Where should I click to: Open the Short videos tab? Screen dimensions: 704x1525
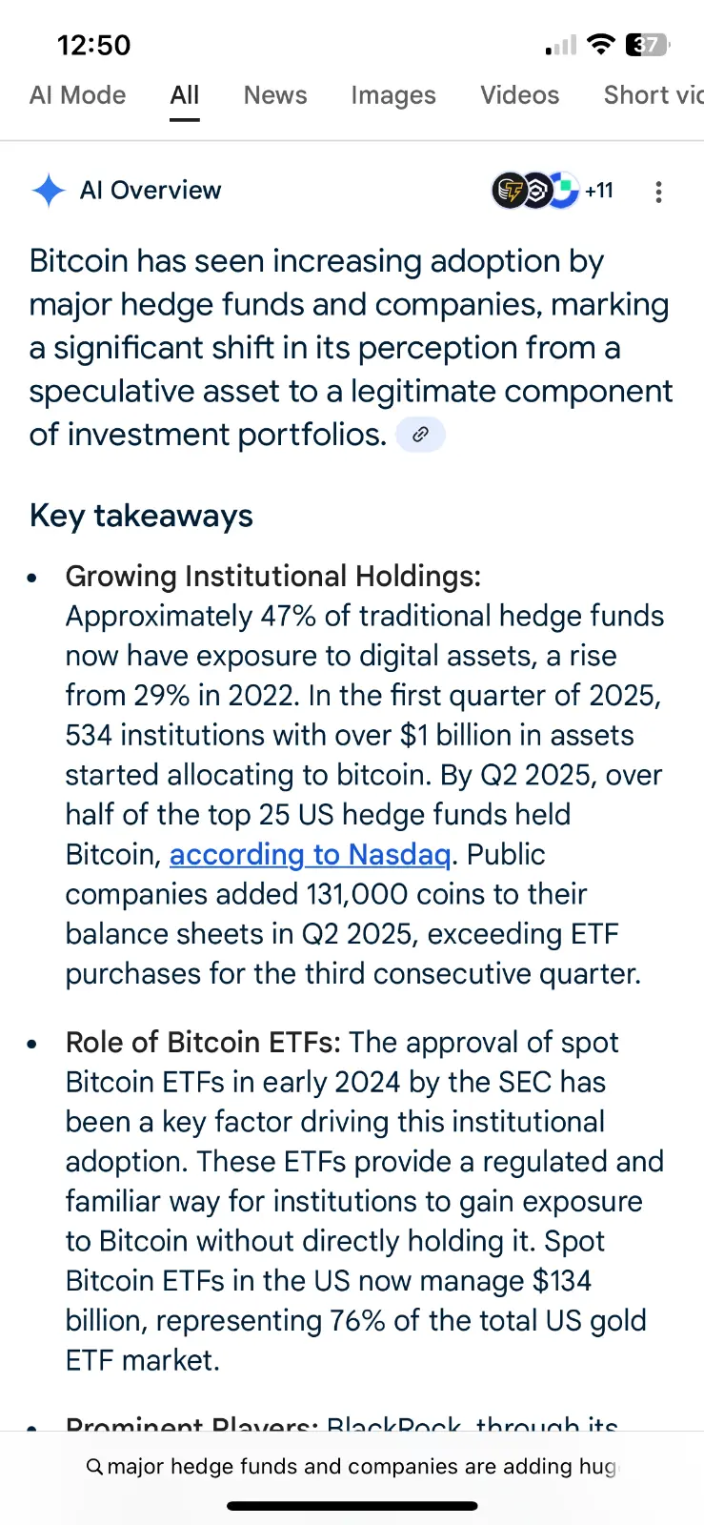click(653, 95)
